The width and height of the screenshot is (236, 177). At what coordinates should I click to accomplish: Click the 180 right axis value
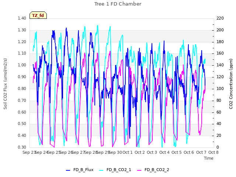click(220, 42)
